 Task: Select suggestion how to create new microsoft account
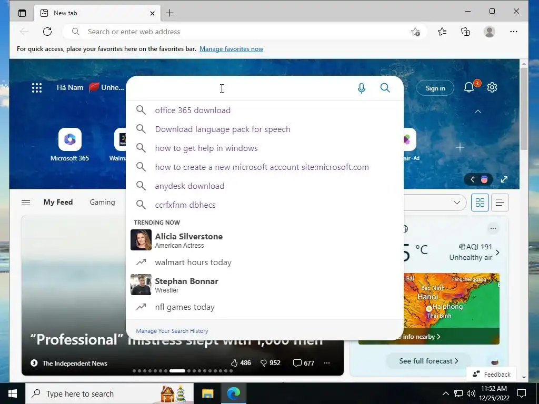264,167
